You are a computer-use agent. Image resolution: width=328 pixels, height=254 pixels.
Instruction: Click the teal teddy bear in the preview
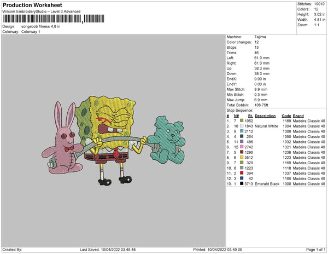pos(167,140)
